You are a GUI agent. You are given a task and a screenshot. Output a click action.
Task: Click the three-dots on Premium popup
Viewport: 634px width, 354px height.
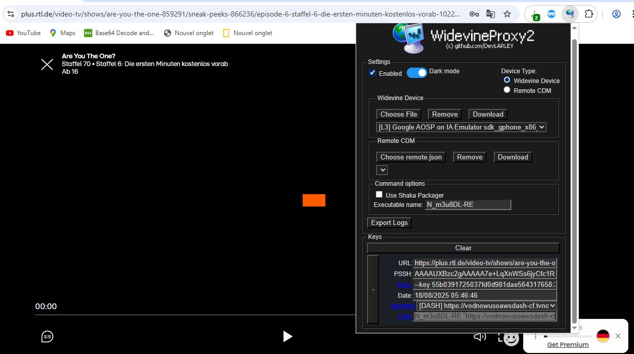coord(537,336)
